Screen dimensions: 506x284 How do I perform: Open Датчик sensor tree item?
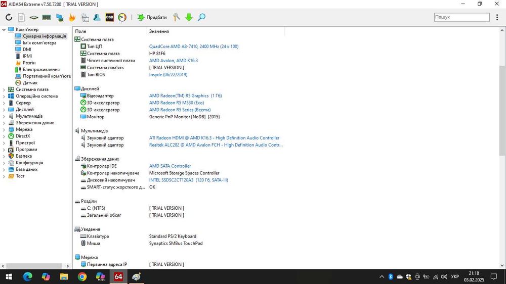(30, 82)
